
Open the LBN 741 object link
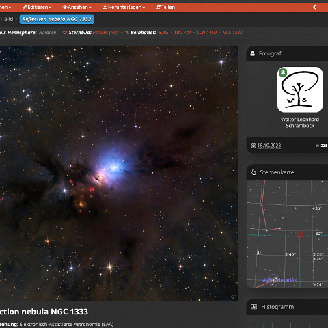point(182,33)
